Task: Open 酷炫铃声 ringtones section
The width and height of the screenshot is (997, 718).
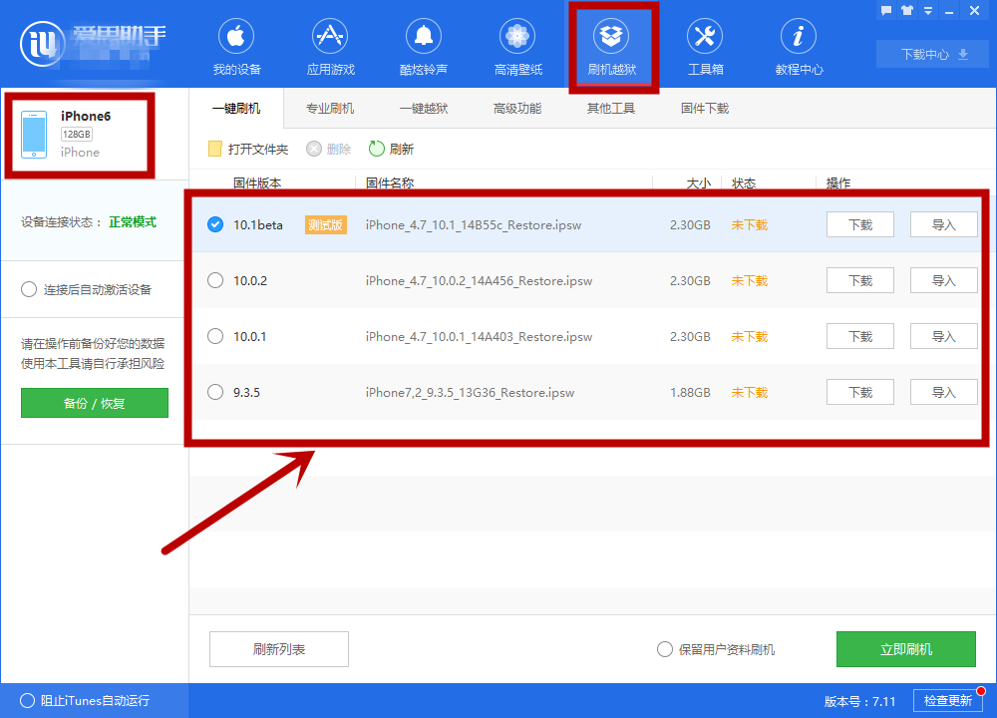Action: click(424, 47)
